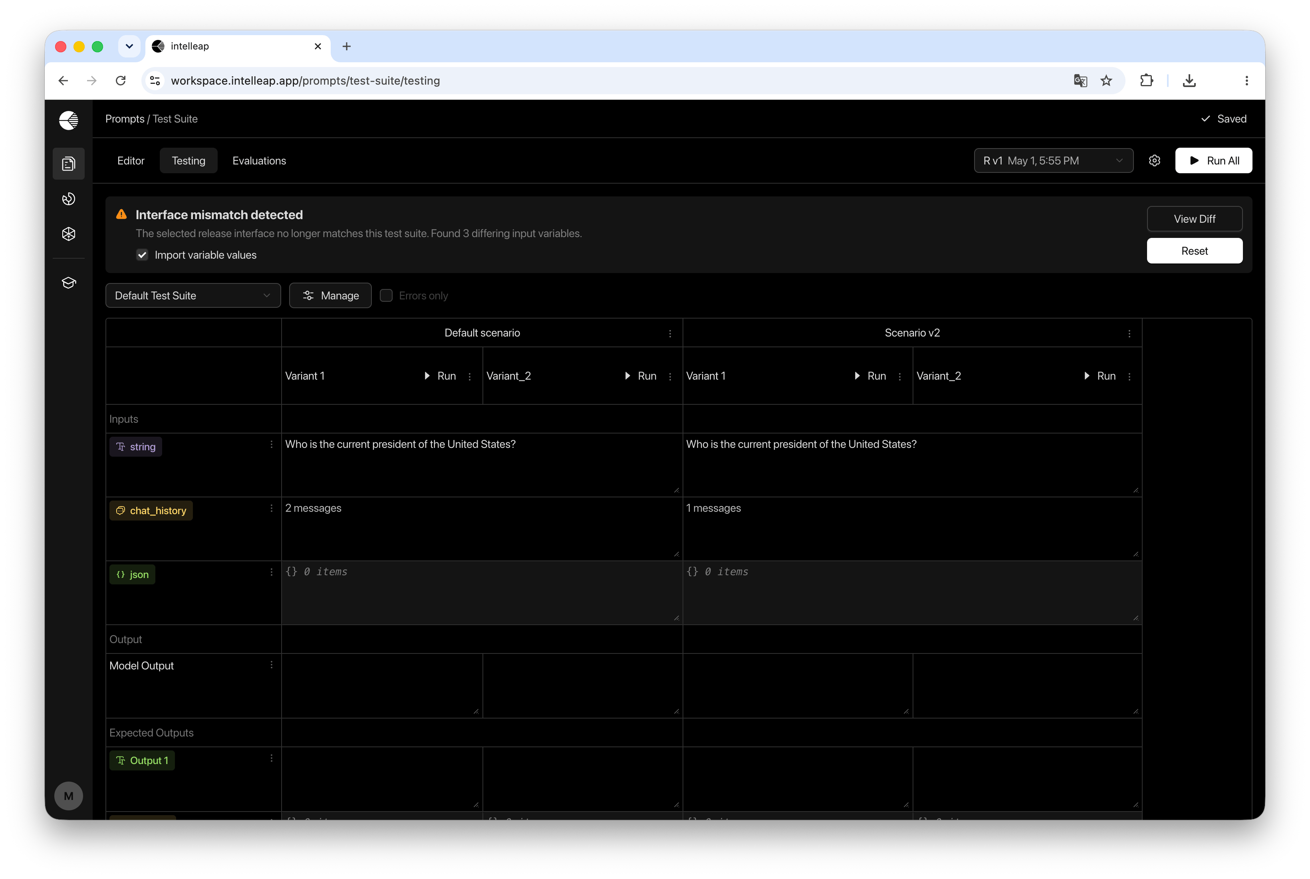Click the Prompts breadcrumb link

pyautogui.click(x=125, y=119)
